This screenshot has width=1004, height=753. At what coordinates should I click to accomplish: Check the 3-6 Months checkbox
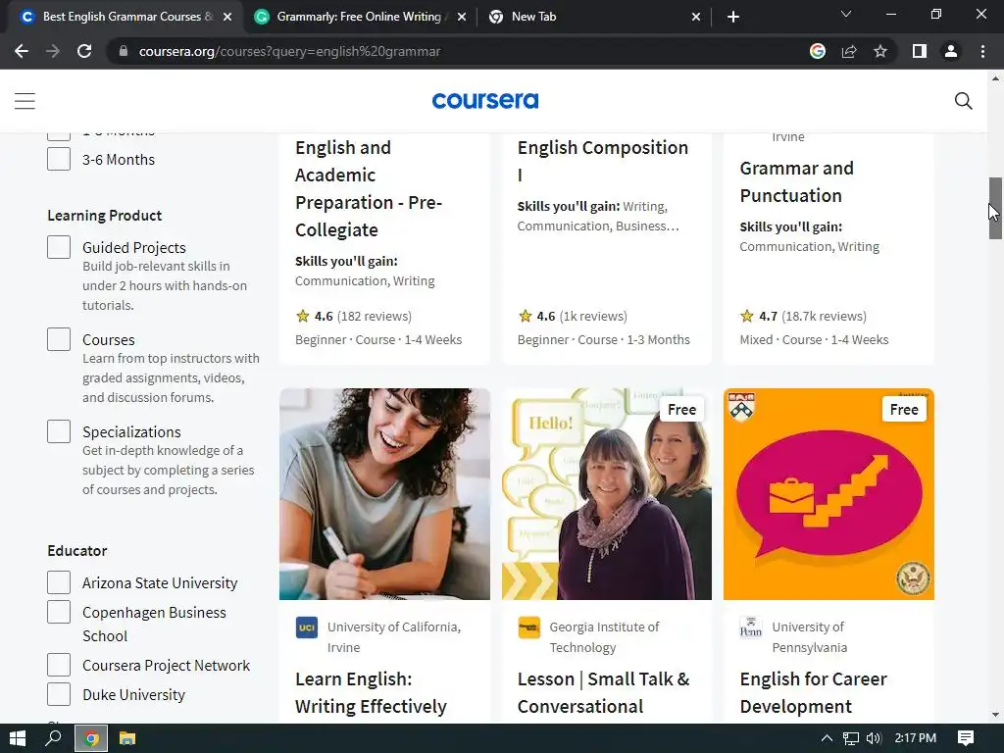(x=59, y=160)
